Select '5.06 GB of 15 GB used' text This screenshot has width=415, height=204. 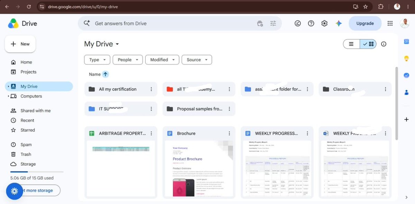[x=32, y=178]
